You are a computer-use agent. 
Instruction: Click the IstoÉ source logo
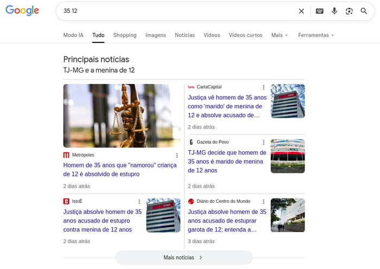[66, 201]
